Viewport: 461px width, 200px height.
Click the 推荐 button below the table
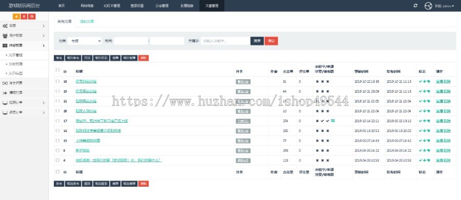point(115,184)
